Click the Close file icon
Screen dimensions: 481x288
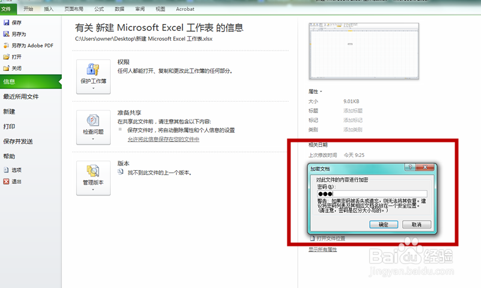click(6, 68)
